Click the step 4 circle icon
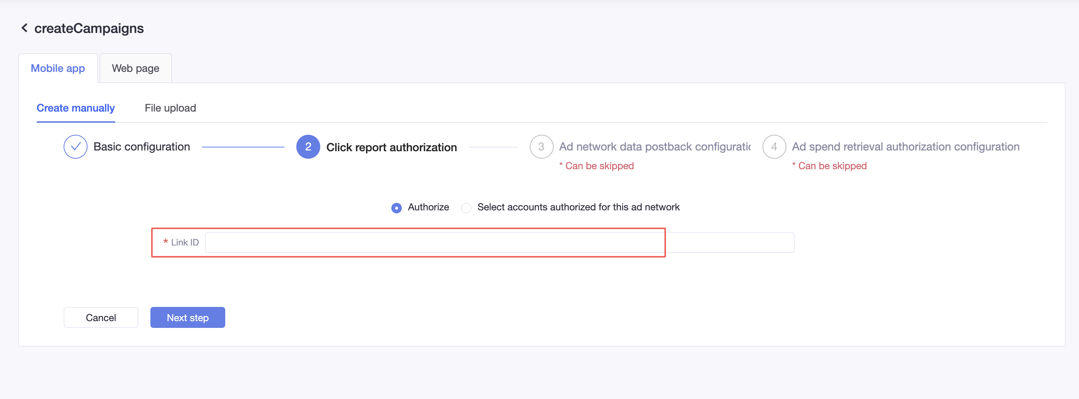Image resolution: width=1079 pixels, height=399 pixels. (x=774, y=147)
